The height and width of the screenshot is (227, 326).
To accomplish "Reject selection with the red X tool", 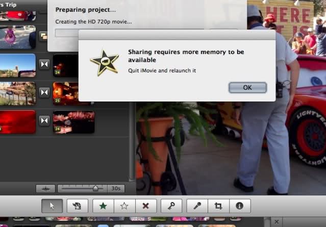I will pyautogui.click(x=146, y=206).
